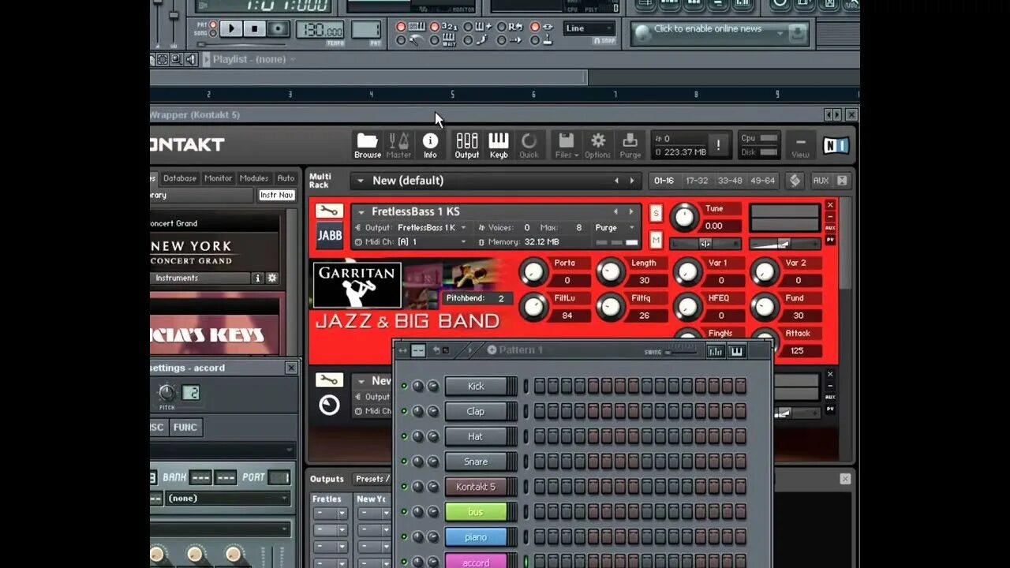Select instrument page 01-16
The image size is (1010, 568).
[x=664, y=181]
